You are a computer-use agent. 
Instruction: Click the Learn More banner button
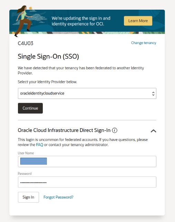coord(138,21)
